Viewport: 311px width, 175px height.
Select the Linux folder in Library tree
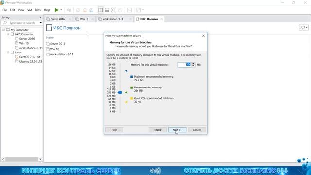point(18,52)
